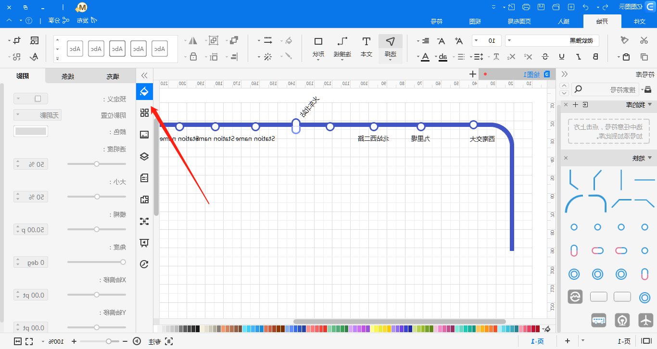The width and height of the screenshot is (657, 349).
Task: Switch to the 插入 ribbon tab
Action: pyautogui.click(x=563, y=21)
